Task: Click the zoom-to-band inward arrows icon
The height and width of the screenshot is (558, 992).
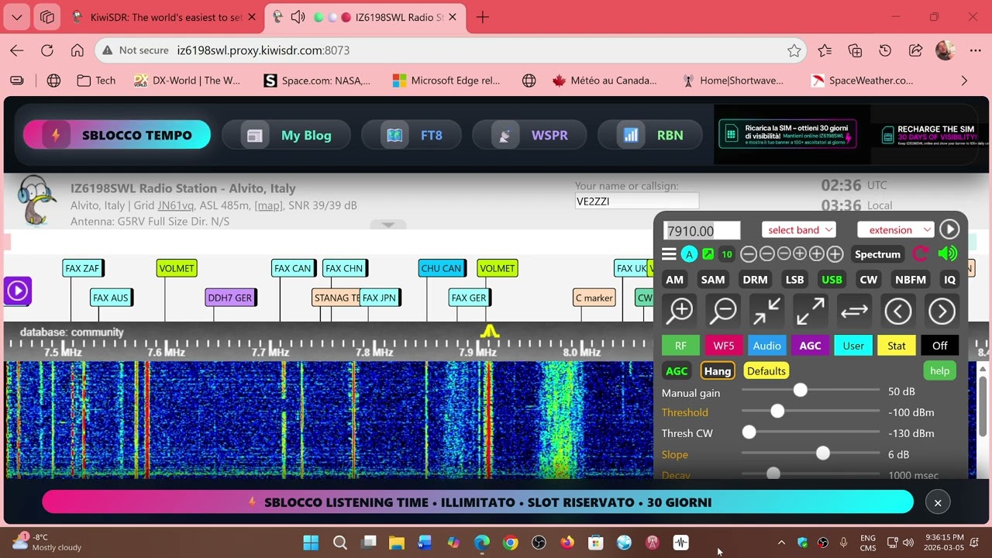Action: [767, 311]
